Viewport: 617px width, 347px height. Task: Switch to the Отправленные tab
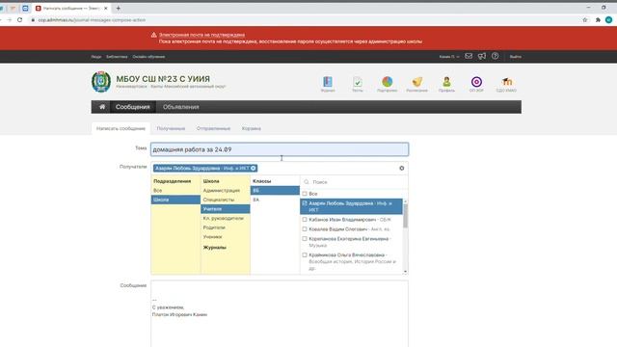coord(213,128)
